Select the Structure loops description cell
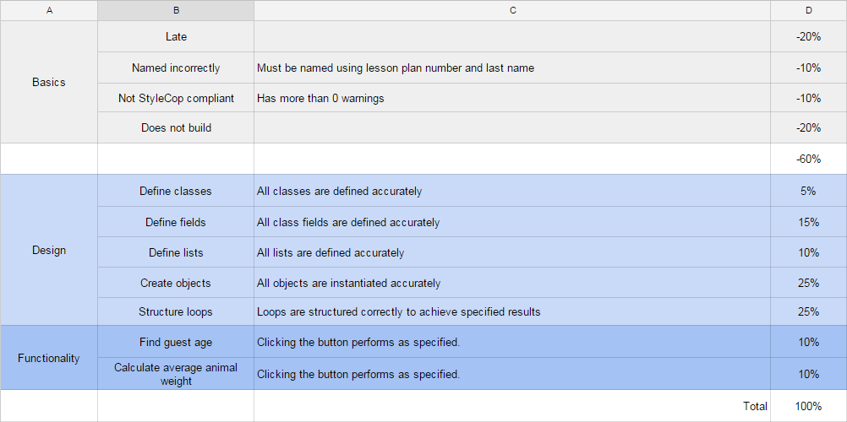 [x=512, y=311]
